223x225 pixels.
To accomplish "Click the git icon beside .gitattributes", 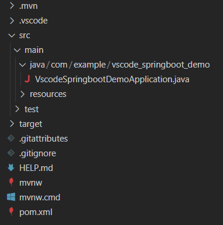I will 11,138.
